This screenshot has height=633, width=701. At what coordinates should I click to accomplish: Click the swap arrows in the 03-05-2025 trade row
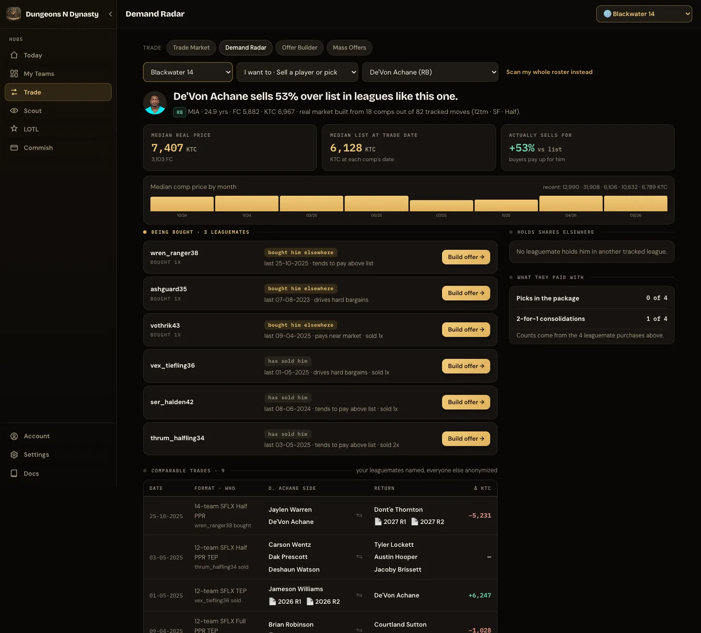[359, 557]
